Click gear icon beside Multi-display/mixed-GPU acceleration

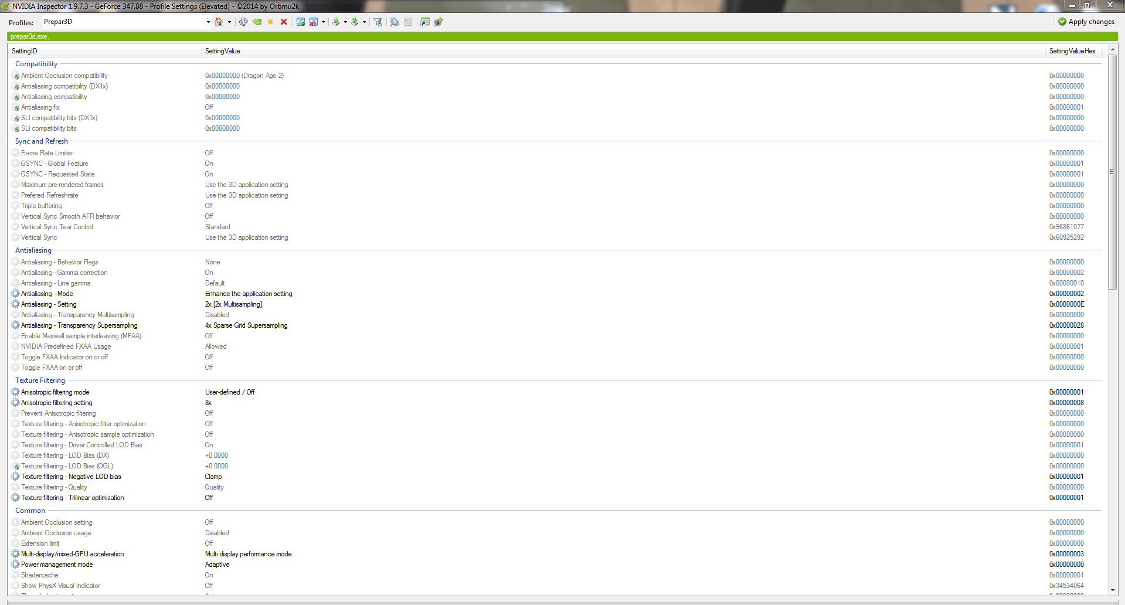point(16,554)
